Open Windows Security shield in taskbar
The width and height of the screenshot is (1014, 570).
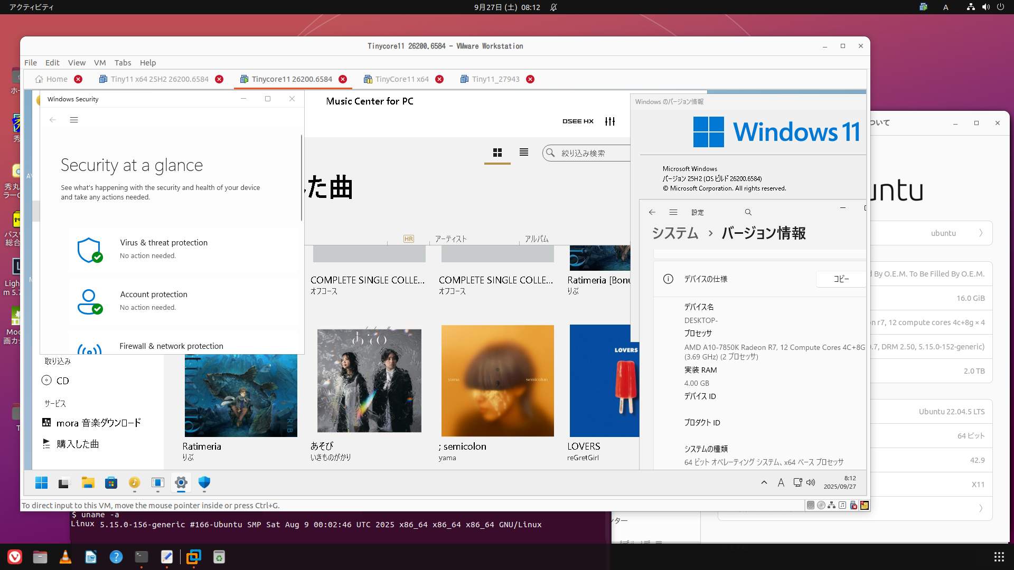[204, 482]
